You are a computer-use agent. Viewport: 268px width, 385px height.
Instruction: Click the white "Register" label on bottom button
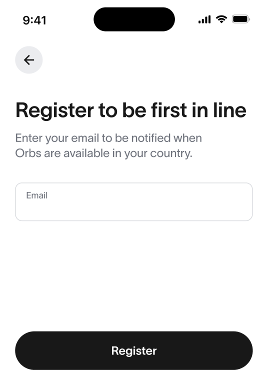tap(134, 351)
